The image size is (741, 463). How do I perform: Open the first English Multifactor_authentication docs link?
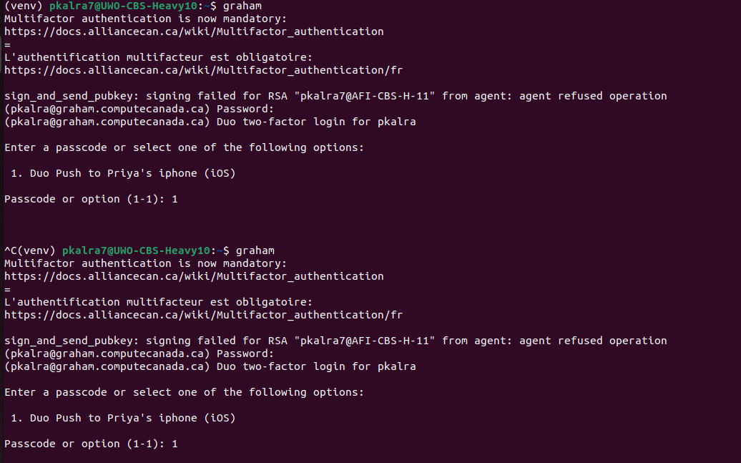click(x=194, y=31)
